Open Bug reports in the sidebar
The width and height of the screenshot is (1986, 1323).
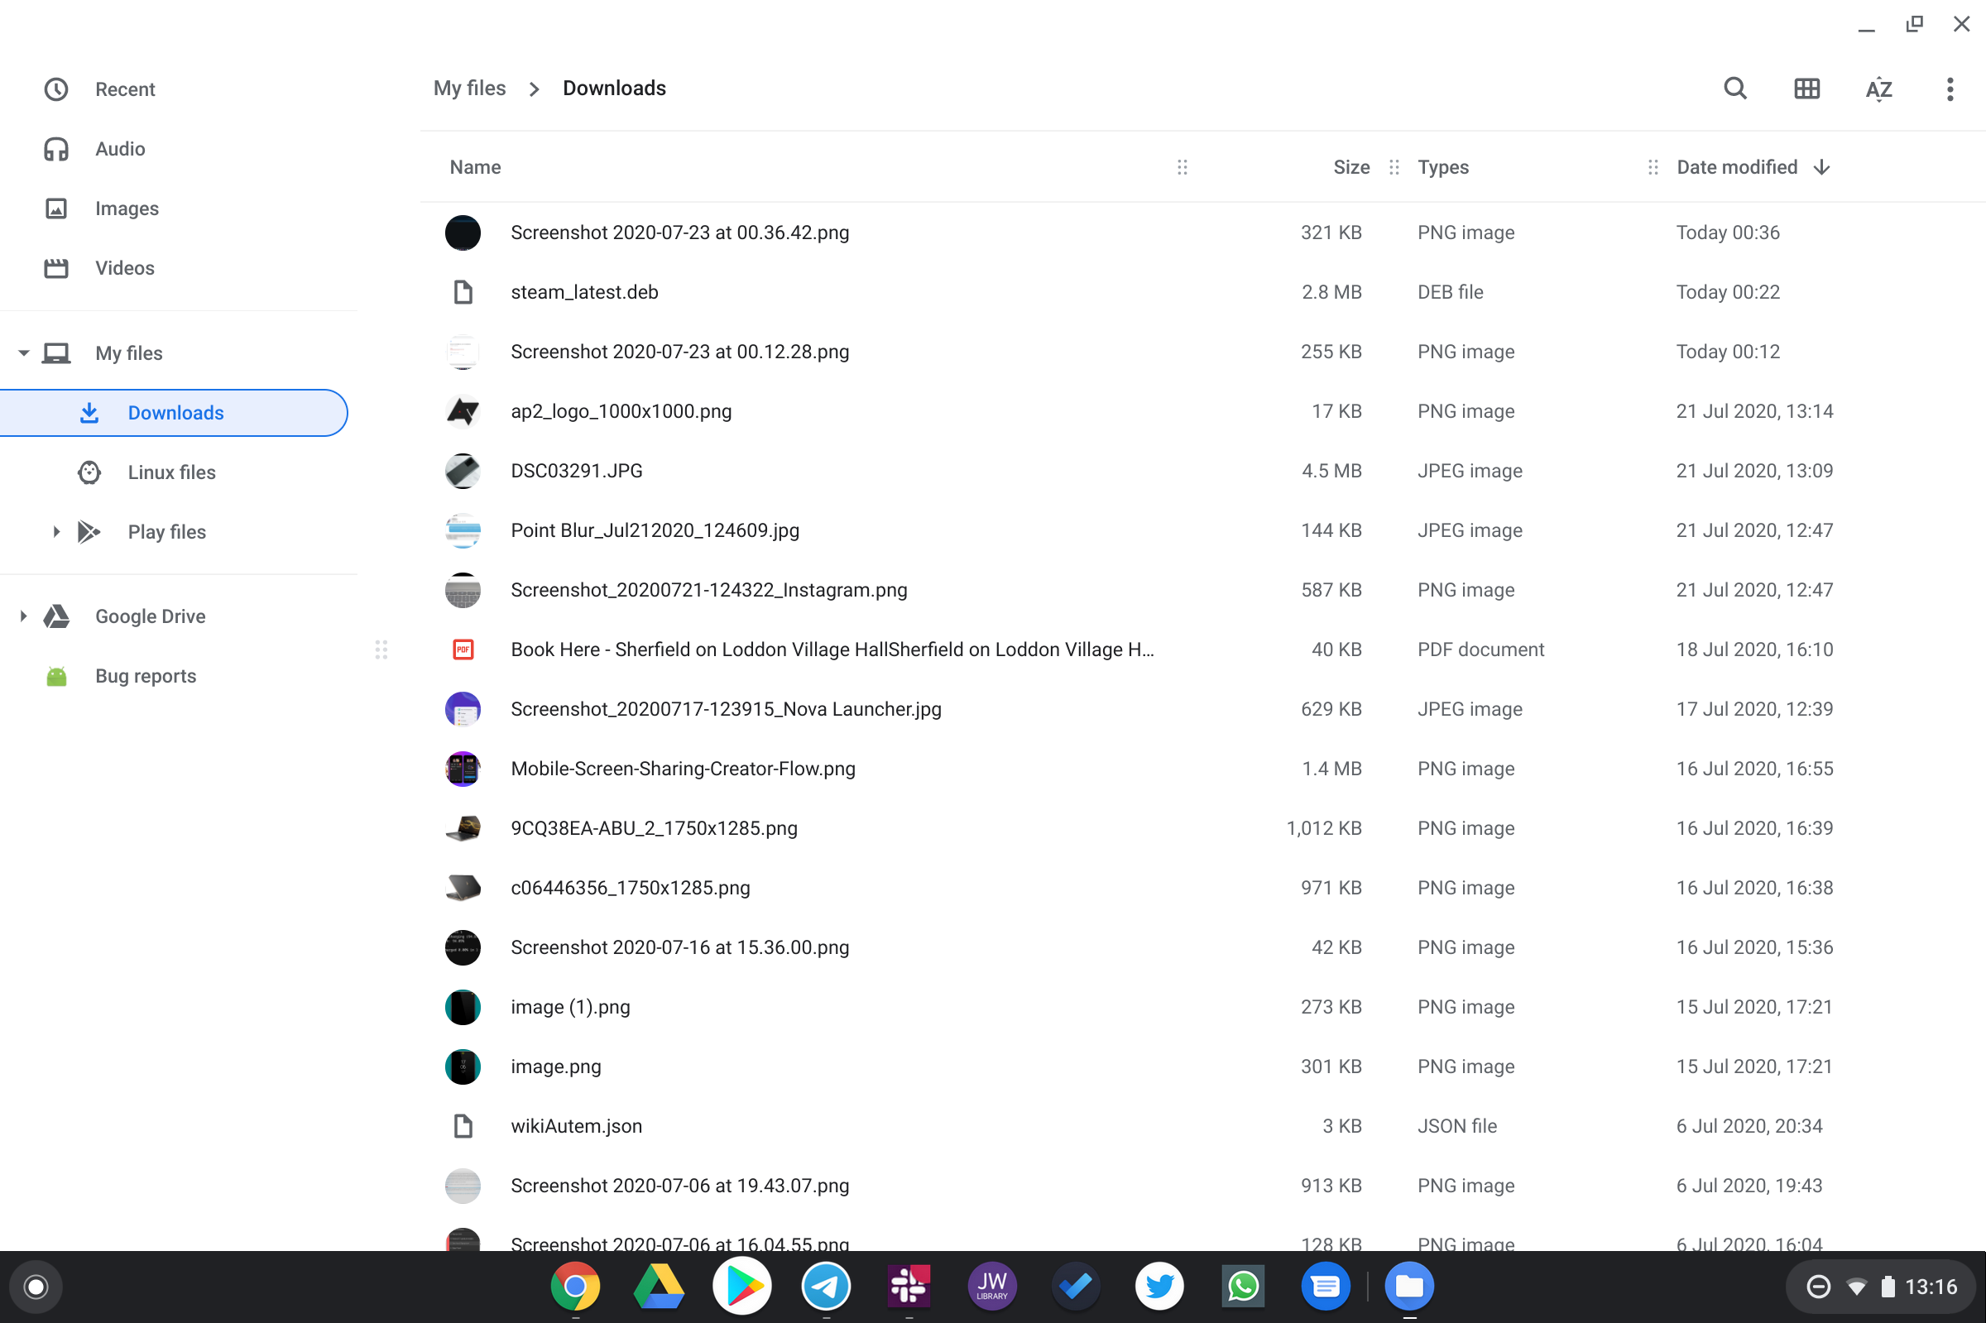(x=144, y=675)
